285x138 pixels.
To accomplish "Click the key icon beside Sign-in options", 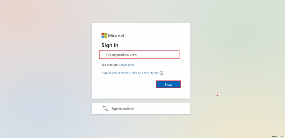I will [105, 108].
